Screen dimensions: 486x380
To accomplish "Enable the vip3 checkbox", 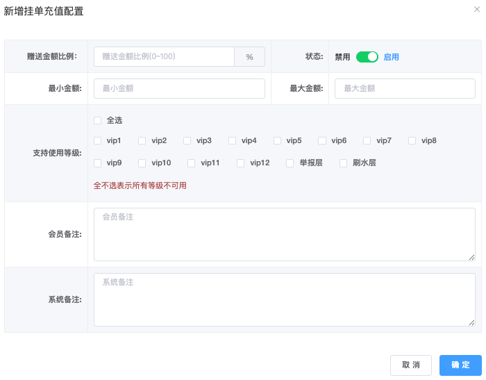I will click(x=187, y=140).
